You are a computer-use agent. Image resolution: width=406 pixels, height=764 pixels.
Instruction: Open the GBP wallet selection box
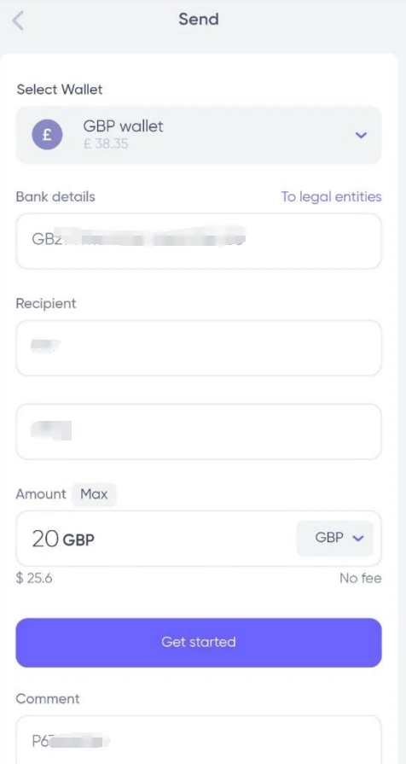[x=199, y=135]
